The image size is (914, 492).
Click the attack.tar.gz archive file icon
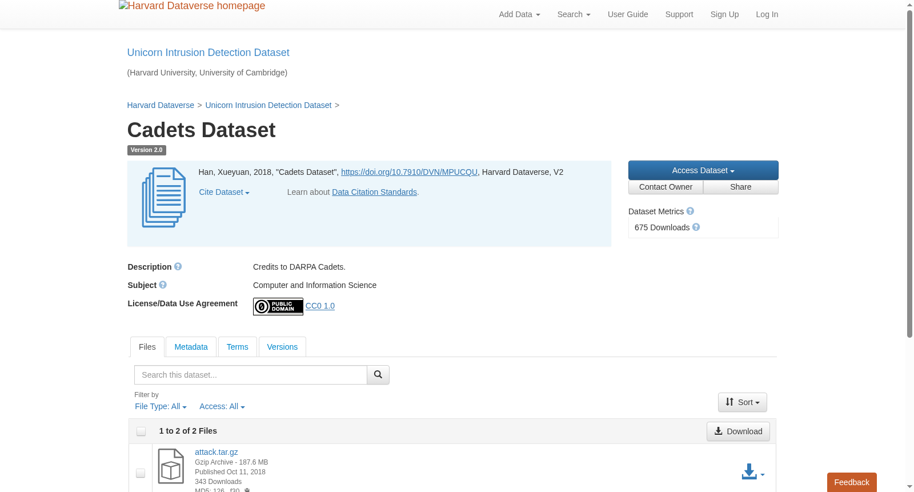171,466
